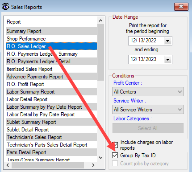Viewport: 192px width, 172px height.
Task: Choose R.O. Payments Ledger - Detail
Action: point(51,61)
